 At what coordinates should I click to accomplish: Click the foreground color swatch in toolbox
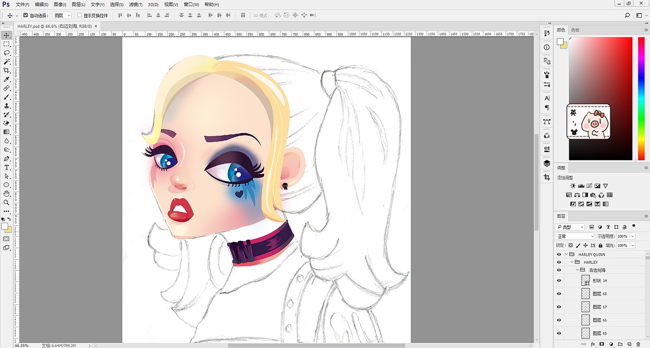click(5, 227)
